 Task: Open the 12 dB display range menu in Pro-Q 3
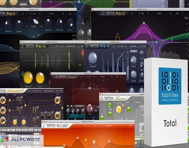pyautogui.click(x=186, y=18)
